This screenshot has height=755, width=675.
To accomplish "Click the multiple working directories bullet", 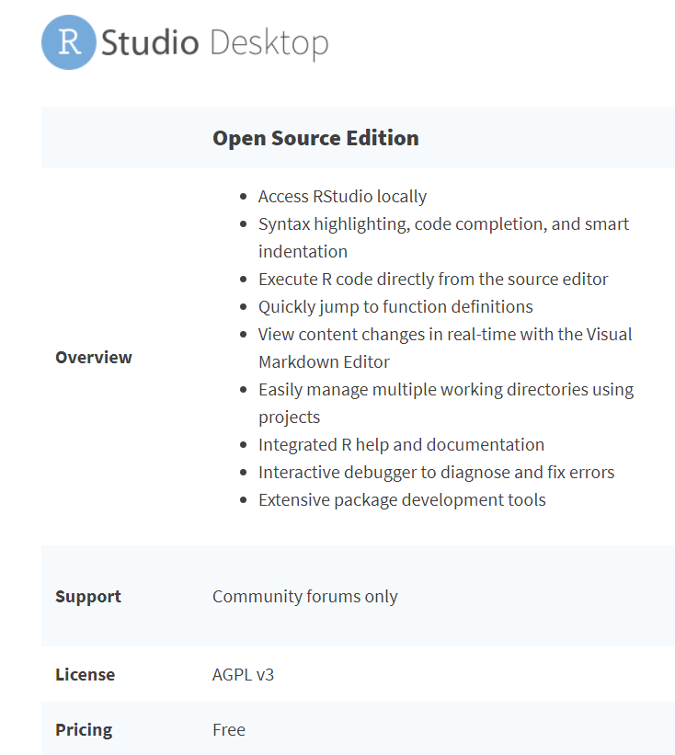I will pyautogui.click(x=445, y=390).
